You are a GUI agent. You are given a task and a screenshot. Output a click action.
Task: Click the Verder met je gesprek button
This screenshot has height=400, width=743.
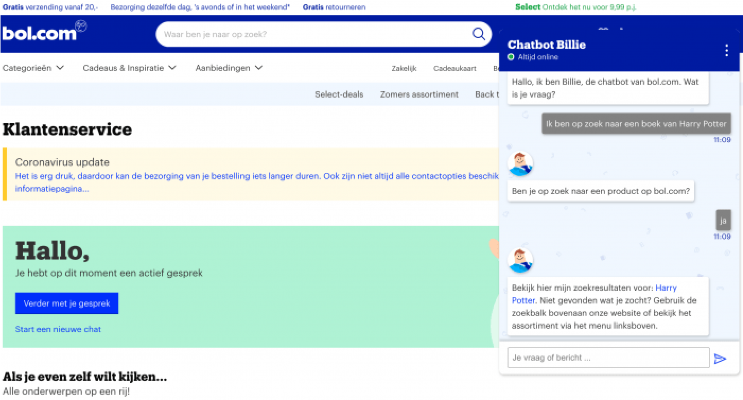coord(67,303)
